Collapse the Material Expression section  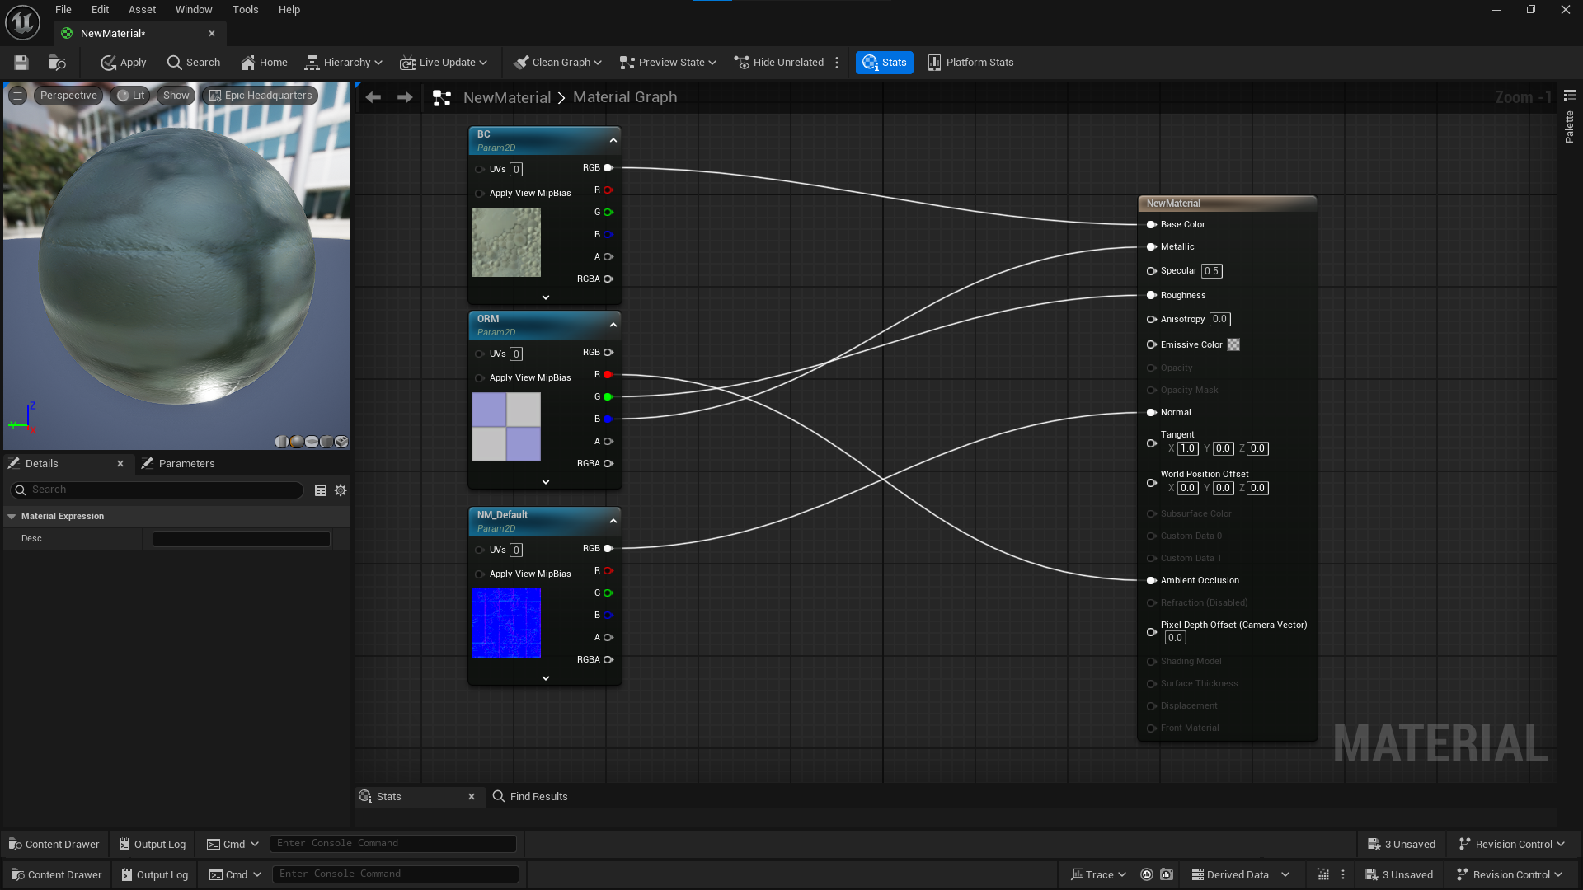click(x=12, y=517)
